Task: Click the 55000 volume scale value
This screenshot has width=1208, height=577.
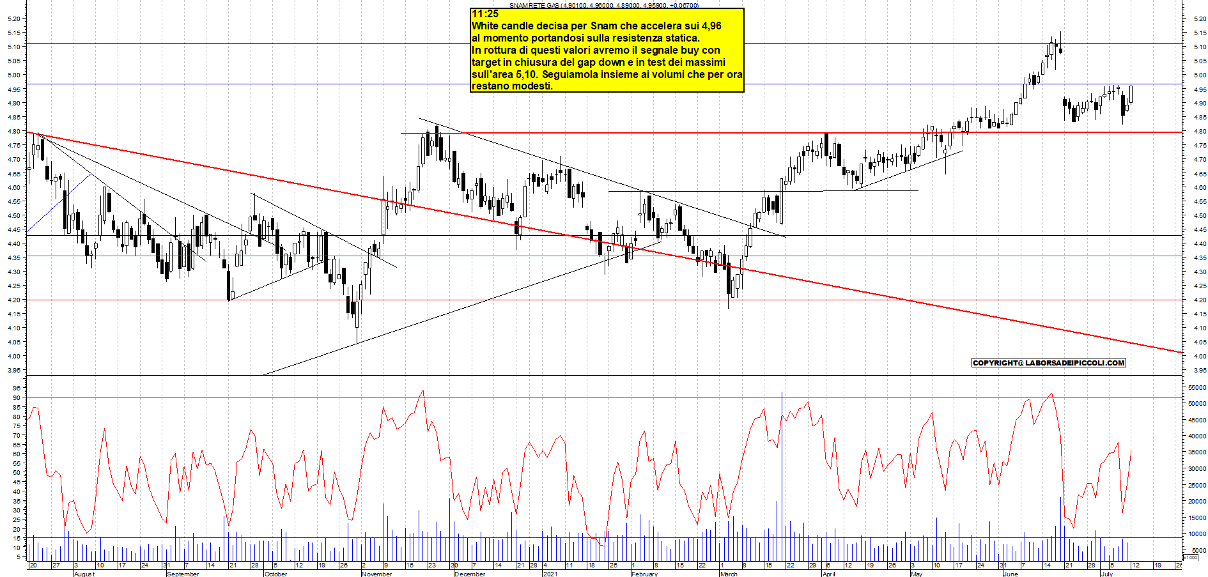Action: click(1197, 387)
